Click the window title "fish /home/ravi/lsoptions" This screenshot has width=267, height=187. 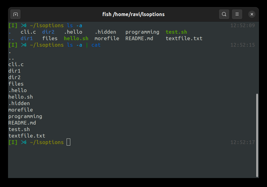133,14
